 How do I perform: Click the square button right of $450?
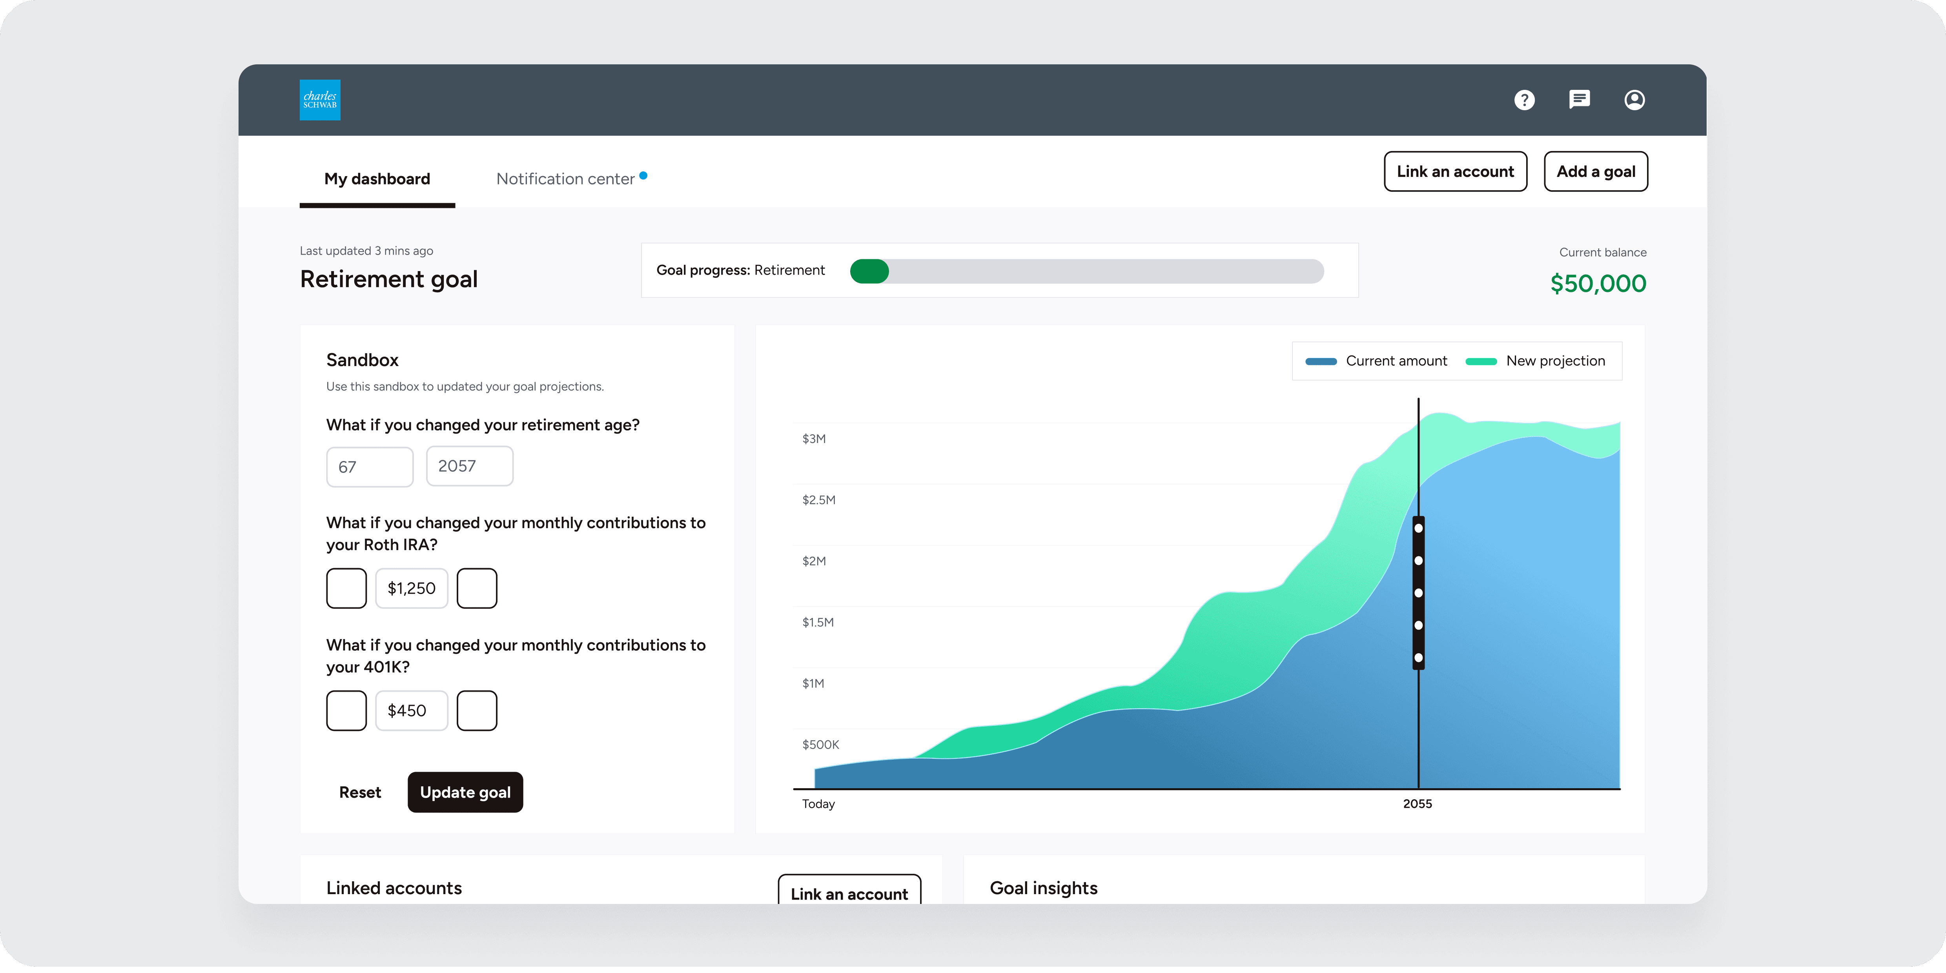click(x=477, y=710)
